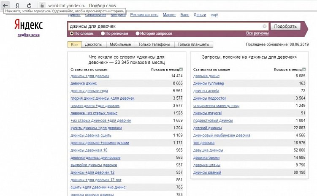Open the девочка джинс link in left table
The width and height of the screenshot is (317, 196).
click(x=84, y=83)
